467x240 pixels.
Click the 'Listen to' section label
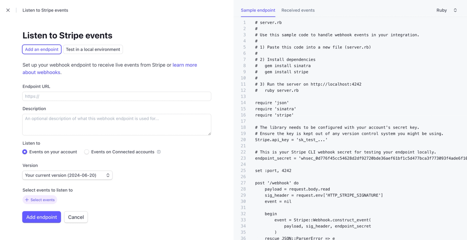point(31,143)
